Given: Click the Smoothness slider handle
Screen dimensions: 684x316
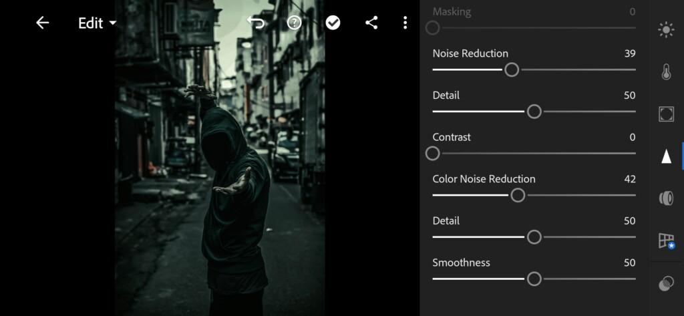Looking at the screenshot, I should coord(534,279).
